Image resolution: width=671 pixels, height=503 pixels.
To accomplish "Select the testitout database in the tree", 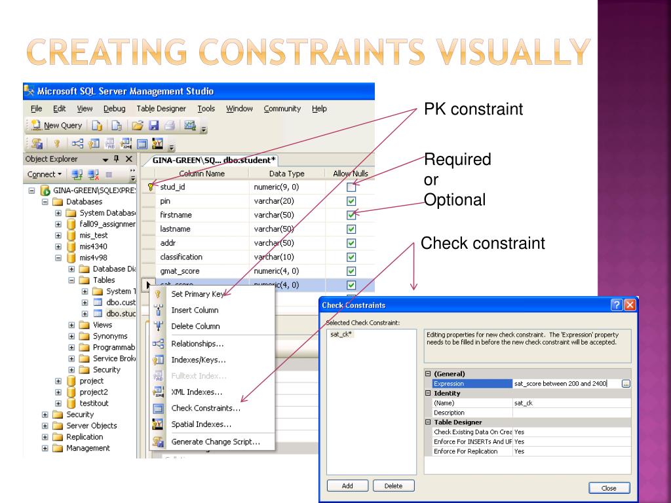I will 94,403.
